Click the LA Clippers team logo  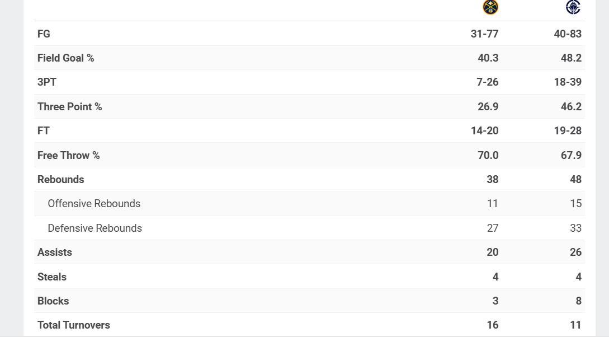(573, 7)
